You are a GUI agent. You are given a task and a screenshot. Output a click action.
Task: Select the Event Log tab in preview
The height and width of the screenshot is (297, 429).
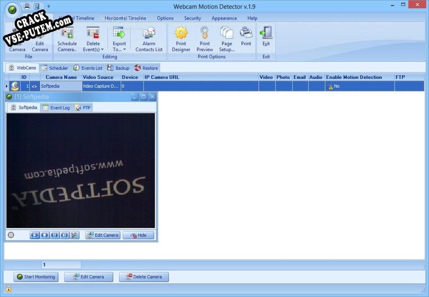point(56,108)
